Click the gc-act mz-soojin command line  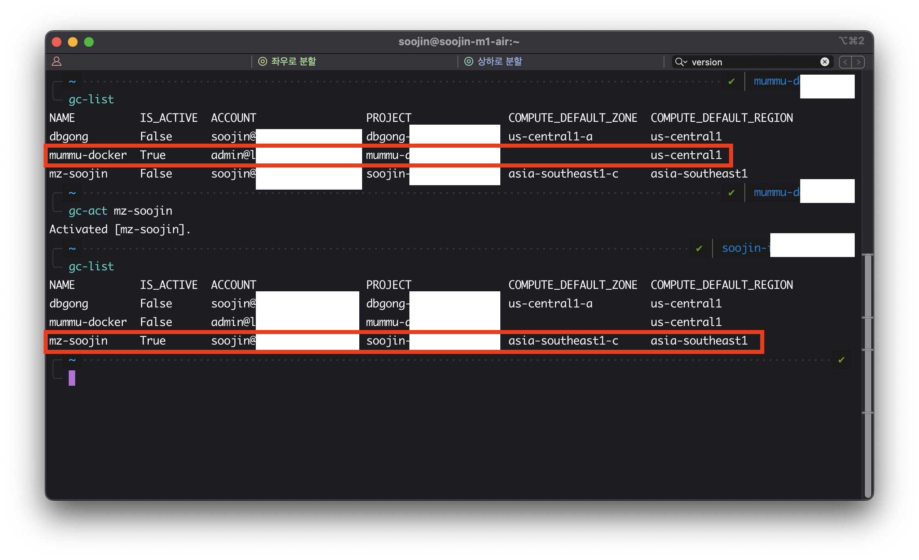pyautogui.click(x=120, y=211)
